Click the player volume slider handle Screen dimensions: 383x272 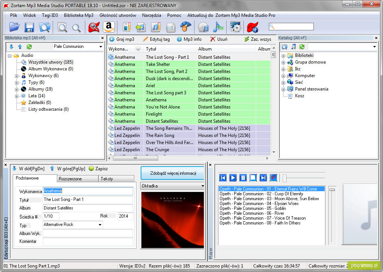(x=332, y=190)
